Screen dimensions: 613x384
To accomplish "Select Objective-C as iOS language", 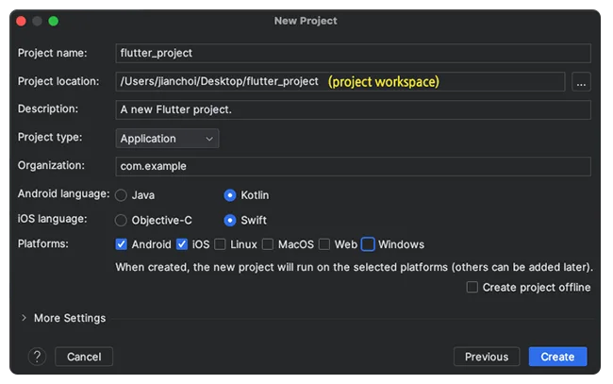I will coord(121,220).
